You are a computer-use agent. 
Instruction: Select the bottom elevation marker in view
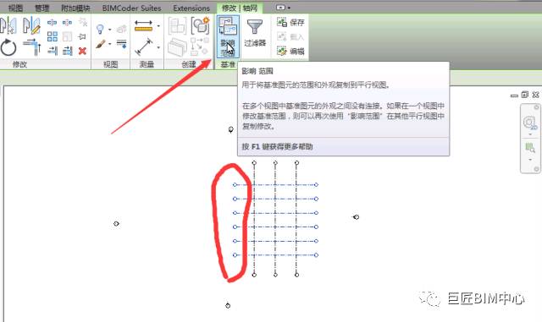(x=228, y=305)
